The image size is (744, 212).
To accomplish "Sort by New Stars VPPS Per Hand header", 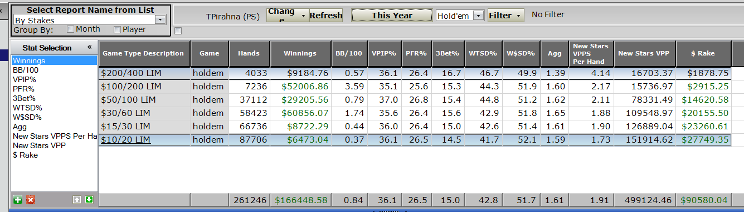I will [x=591, y=53].
